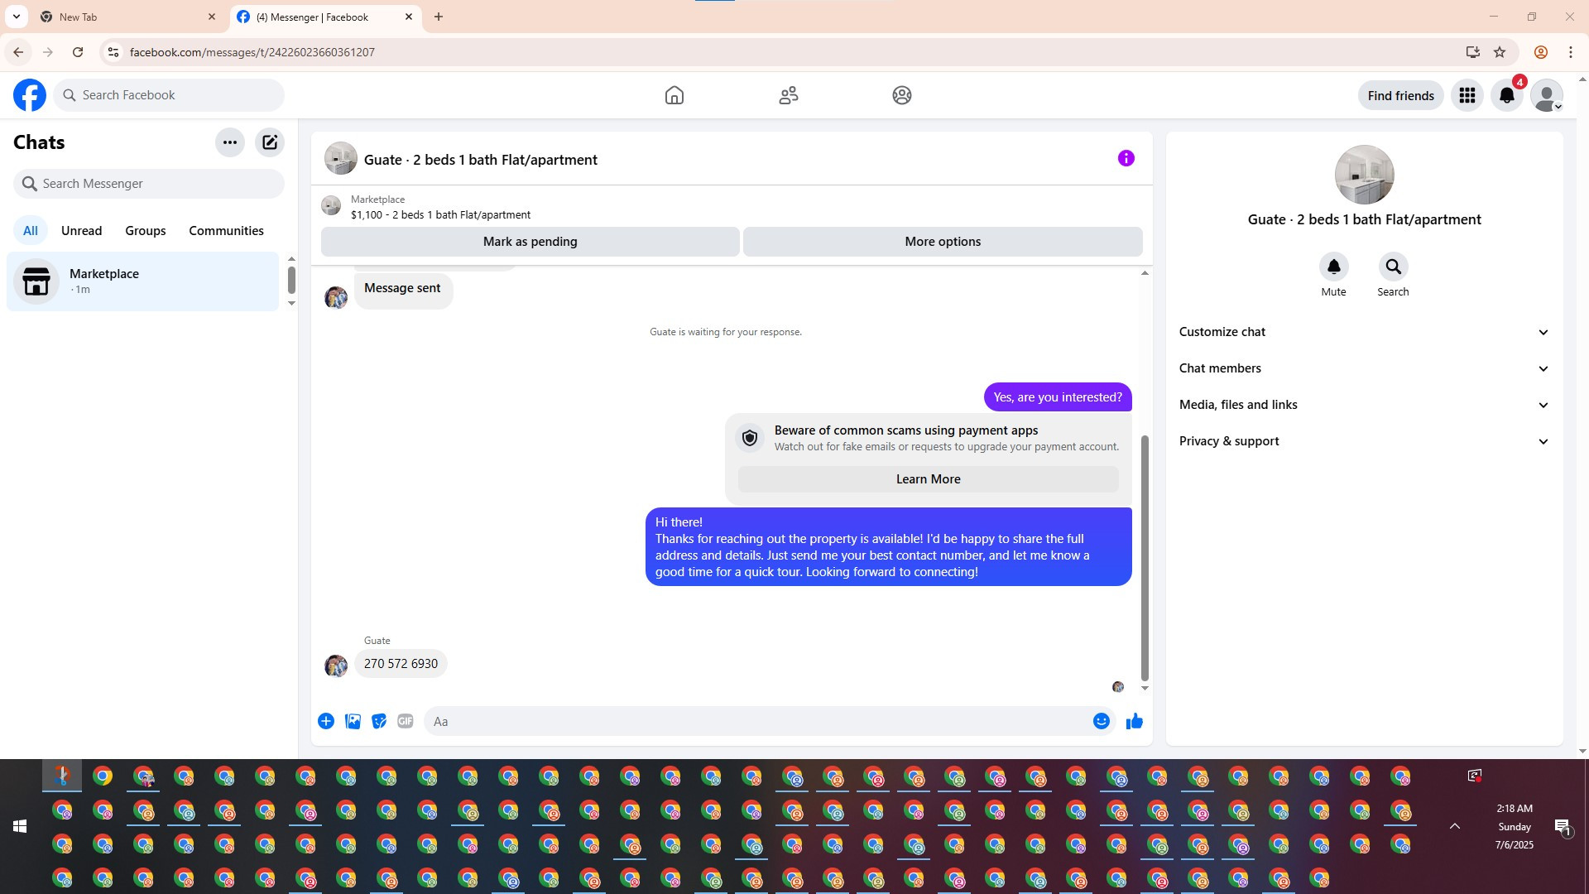Viewport: 1589px width, 894px height.
Task: Click the Search Messenger field
Action: [149, 184]
